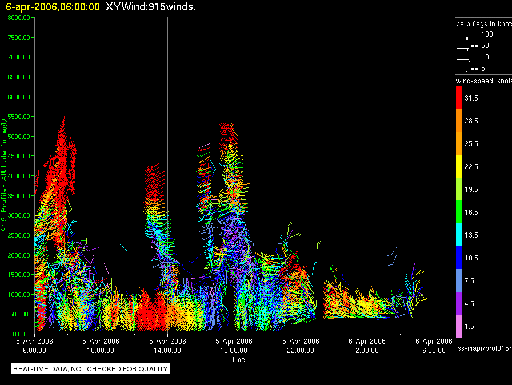
Task: Click the 100 knots barb flag icon
Action: (x=462, y=36)
